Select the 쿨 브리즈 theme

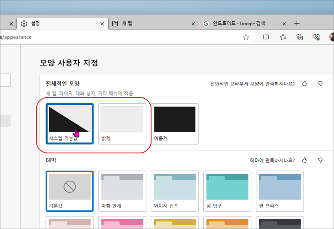(280, 191)
